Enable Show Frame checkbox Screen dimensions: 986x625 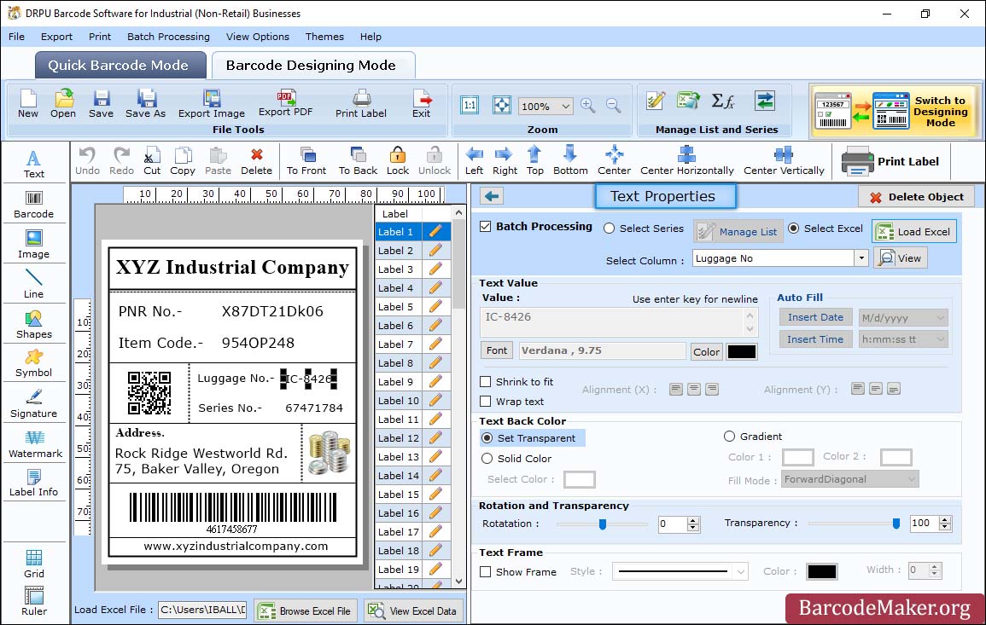(486, 571)
